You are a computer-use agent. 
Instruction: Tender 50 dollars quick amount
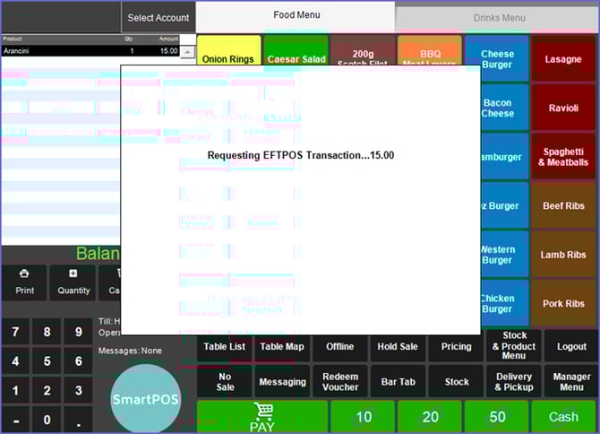[x=496, y=417]
